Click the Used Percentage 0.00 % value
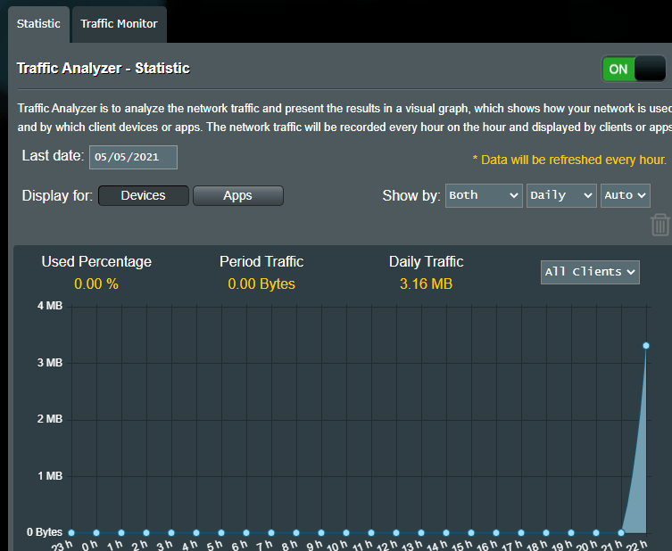This screenshot has height=551, width=672. tap(95, 284)
